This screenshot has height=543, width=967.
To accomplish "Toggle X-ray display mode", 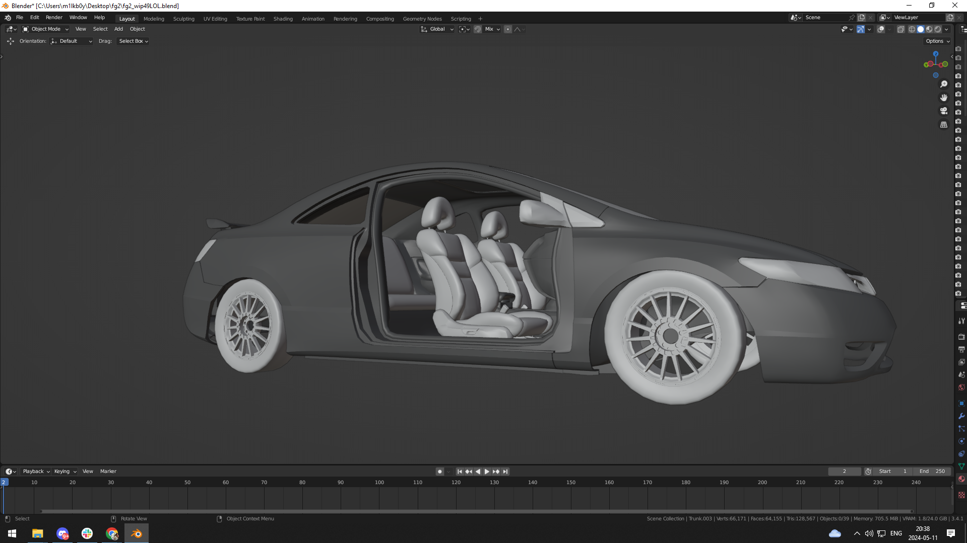I will pyautogui.click(x=900, y=29).
